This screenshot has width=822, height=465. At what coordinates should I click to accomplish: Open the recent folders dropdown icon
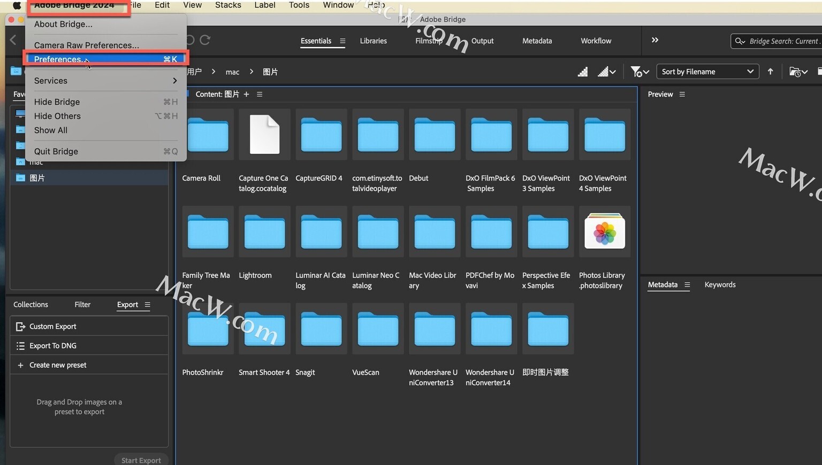[x=798, y=72]
